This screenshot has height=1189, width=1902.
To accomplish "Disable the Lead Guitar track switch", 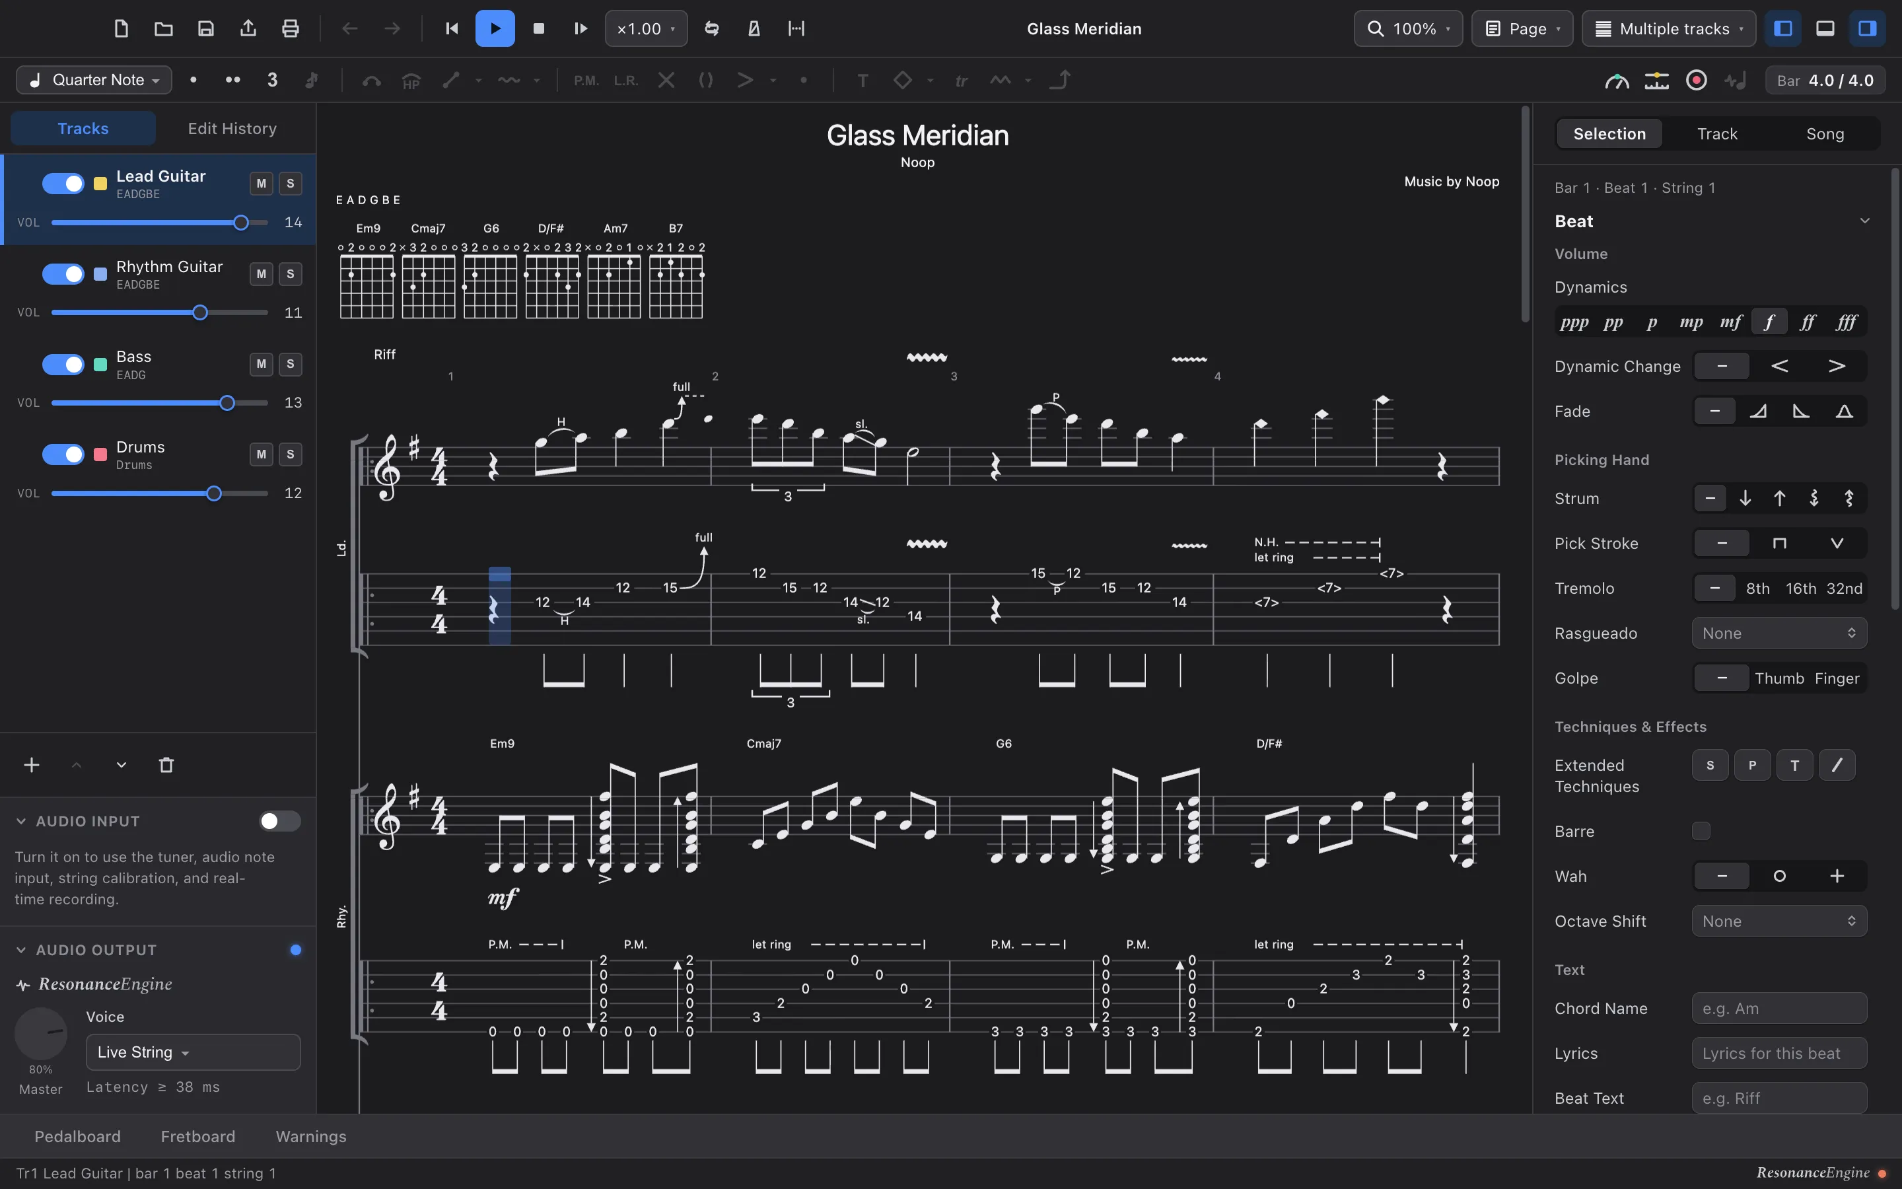I will tap(63, 183).
